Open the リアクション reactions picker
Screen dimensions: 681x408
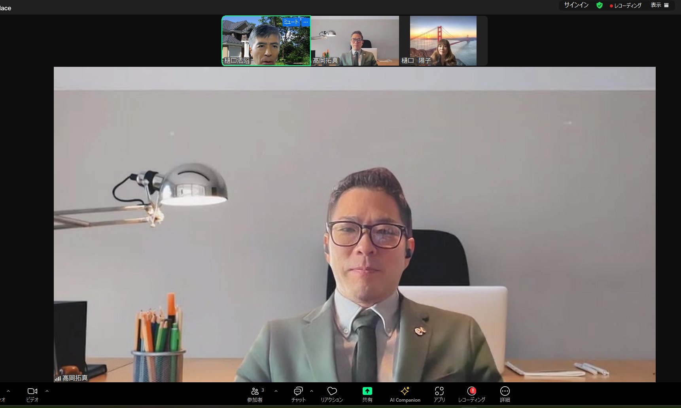tap(332, 394)
